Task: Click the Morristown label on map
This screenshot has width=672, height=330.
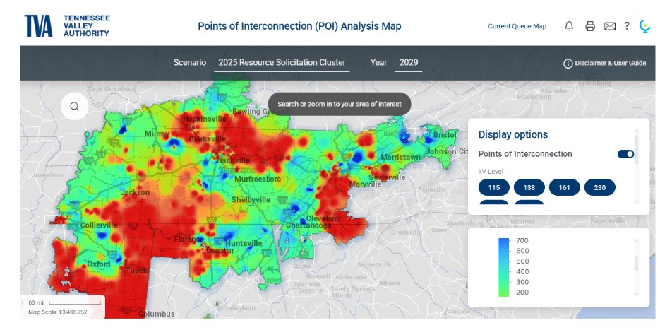Action: (401, 157)
